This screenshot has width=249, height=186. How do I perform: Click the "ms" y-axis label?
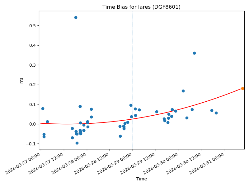(x=21, y=80)
